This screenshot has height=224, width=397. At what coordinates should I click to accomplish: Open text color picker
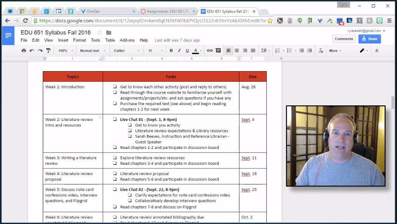click(x=197, y=51)
